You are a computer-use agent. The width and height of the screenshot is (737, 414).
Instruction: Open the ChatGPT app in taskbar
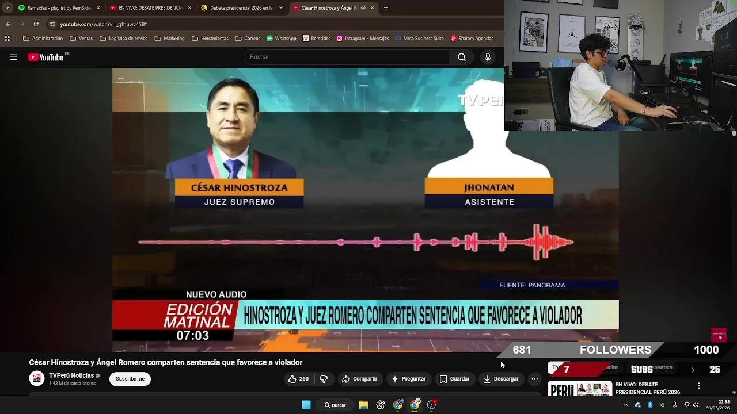381,405
